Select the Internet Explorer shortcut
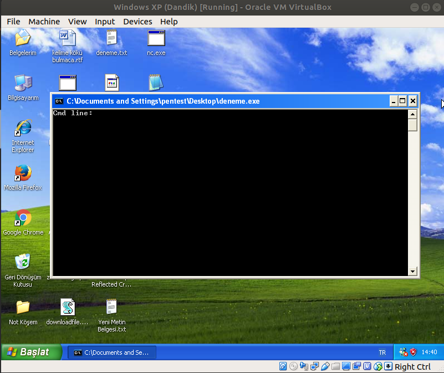 pyautogui.click(x=23, y=127)
